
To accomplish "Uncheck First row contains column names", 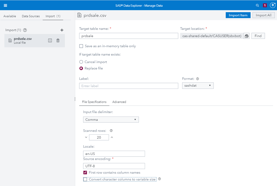I will click(85, 173).
